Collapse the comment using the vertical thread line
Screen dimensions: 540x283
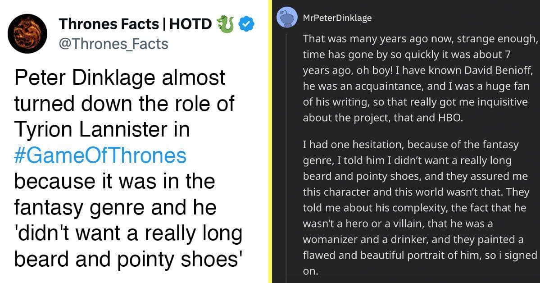(x=286, y=155)
